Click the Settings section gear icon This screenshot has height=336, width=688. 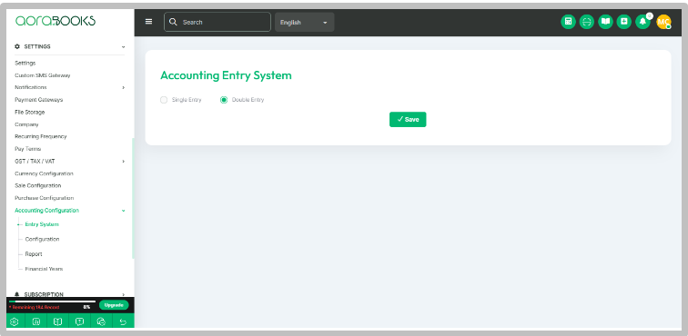click(17, 46)
